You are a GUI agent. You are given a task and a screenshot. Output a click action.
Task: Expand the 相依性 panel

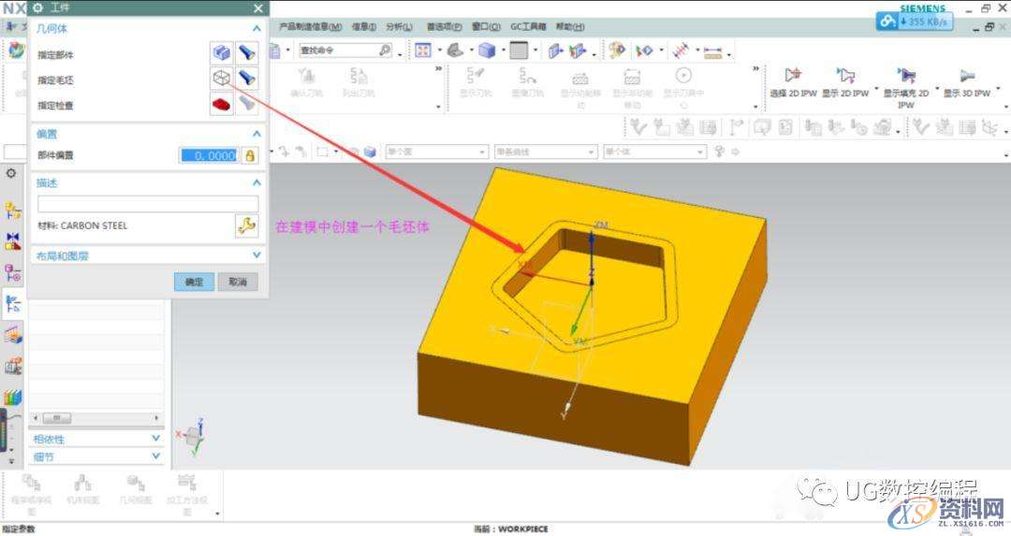(x=156, y=438)
